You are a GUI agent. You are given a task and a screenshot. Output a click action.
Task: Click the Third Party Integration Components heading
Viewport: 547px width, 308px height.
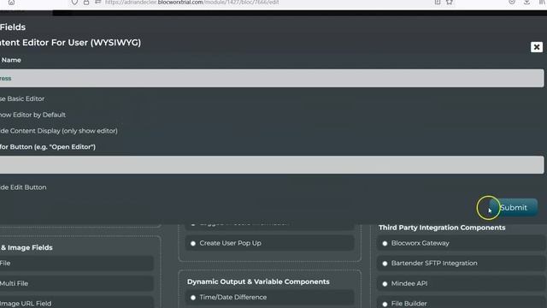tap(442, 228)
